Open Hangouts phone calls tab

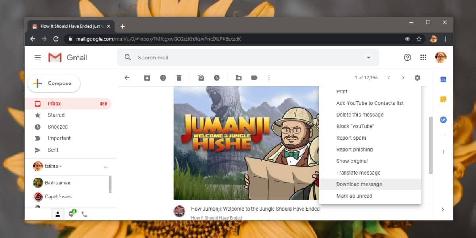[x=84, y=214]
